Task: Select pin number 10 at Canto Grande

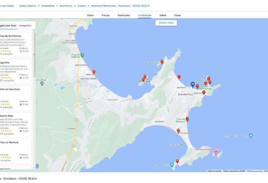Action: 178,131
